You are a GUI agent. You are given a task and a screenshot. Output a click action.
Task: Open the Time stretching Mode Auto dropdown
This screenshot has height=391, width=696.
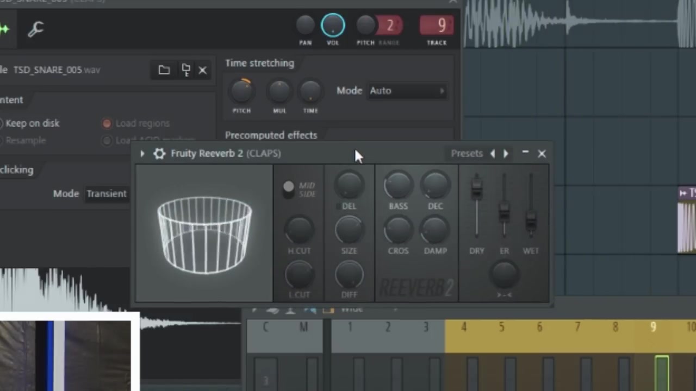(x=407, y=91)
